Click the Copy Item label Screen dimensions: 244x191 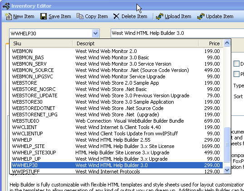coord(96,16)
